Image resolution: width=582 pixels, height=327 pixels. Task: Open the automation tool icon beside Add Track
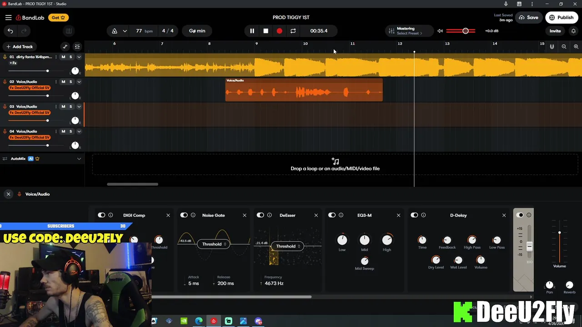65,46
